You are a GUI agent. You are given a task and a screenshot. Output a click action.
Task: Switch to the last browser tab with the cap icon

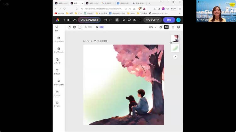138,3
